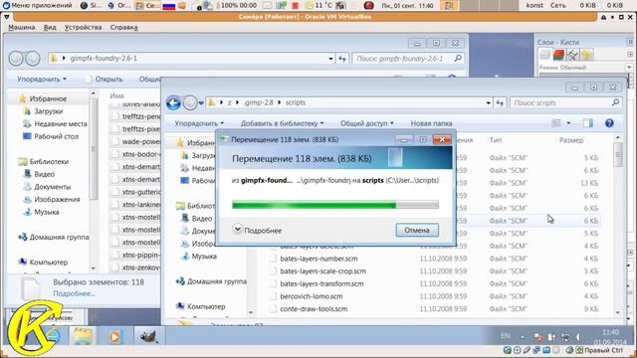Click .gimp-2.8 breadcrumb in scripts address bar
The width and height of the screenshot is (637, 358).
click(259, 102)
